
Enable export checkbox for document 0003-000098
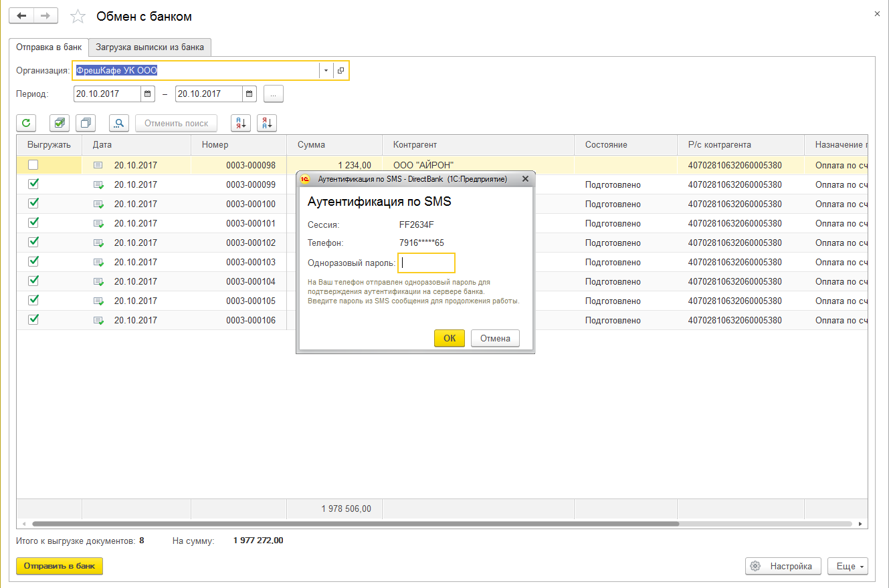pyautogui.click(x=33, y=164)
